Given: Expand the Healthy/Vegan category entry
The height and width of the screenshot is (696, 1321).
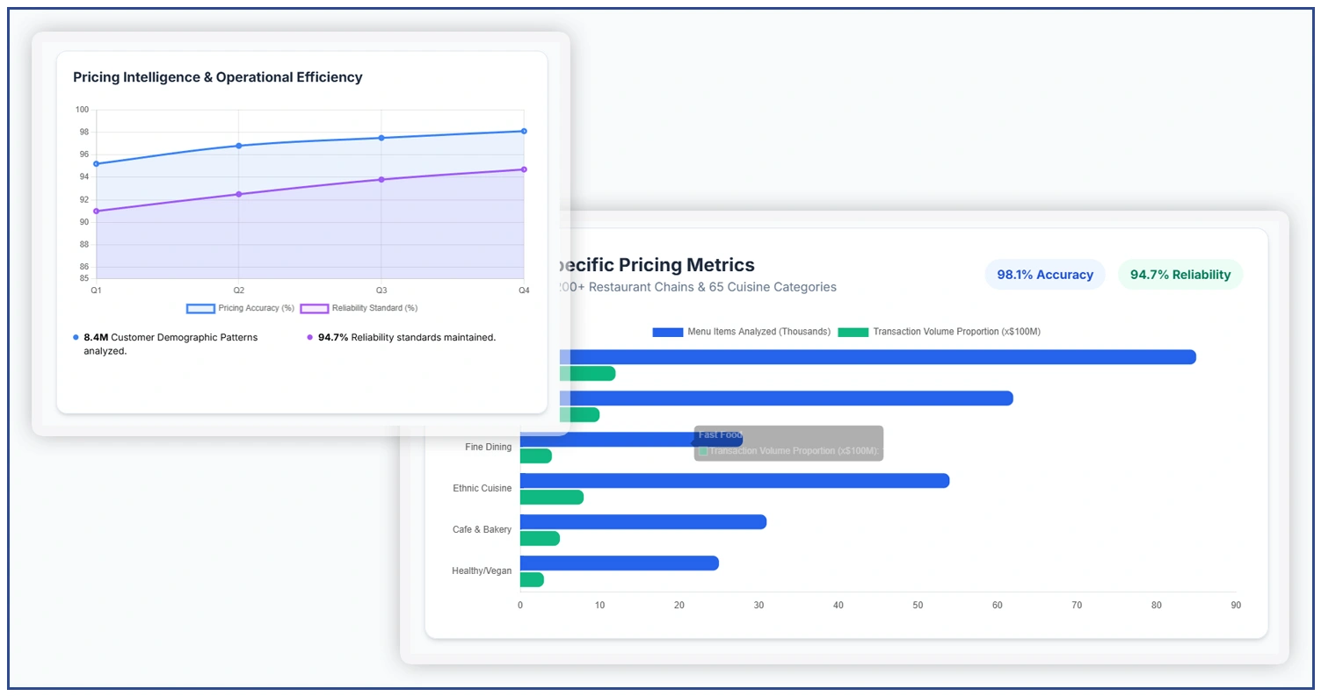Looking at the screenshot, I should pos(483,570).
